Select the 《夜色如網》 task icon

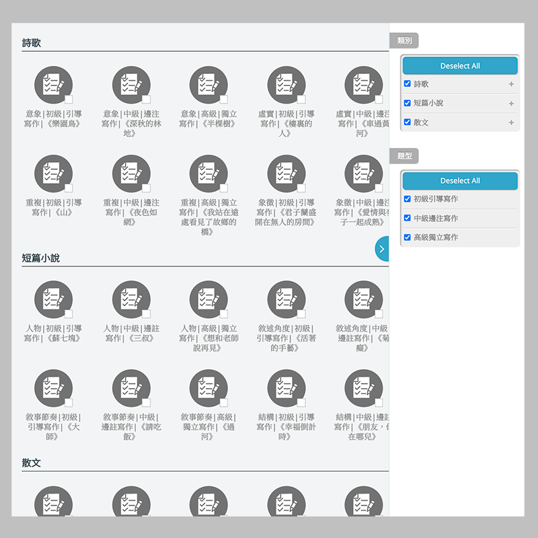point(131,174)
